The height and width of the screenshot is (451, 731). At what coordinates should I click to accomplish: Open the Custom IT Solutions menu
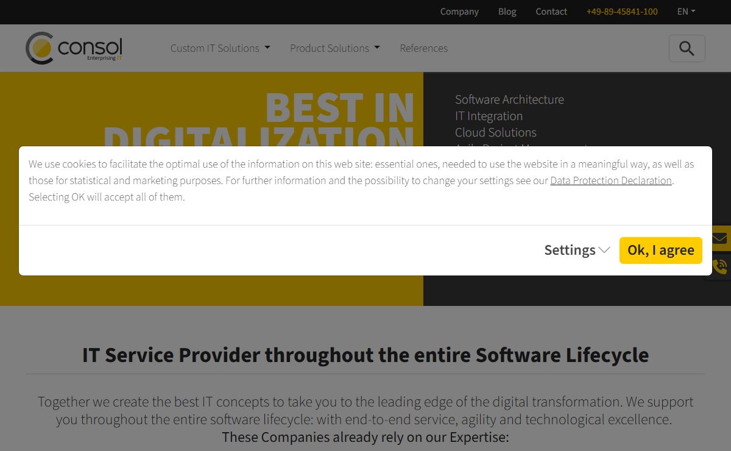coord(221,48)
